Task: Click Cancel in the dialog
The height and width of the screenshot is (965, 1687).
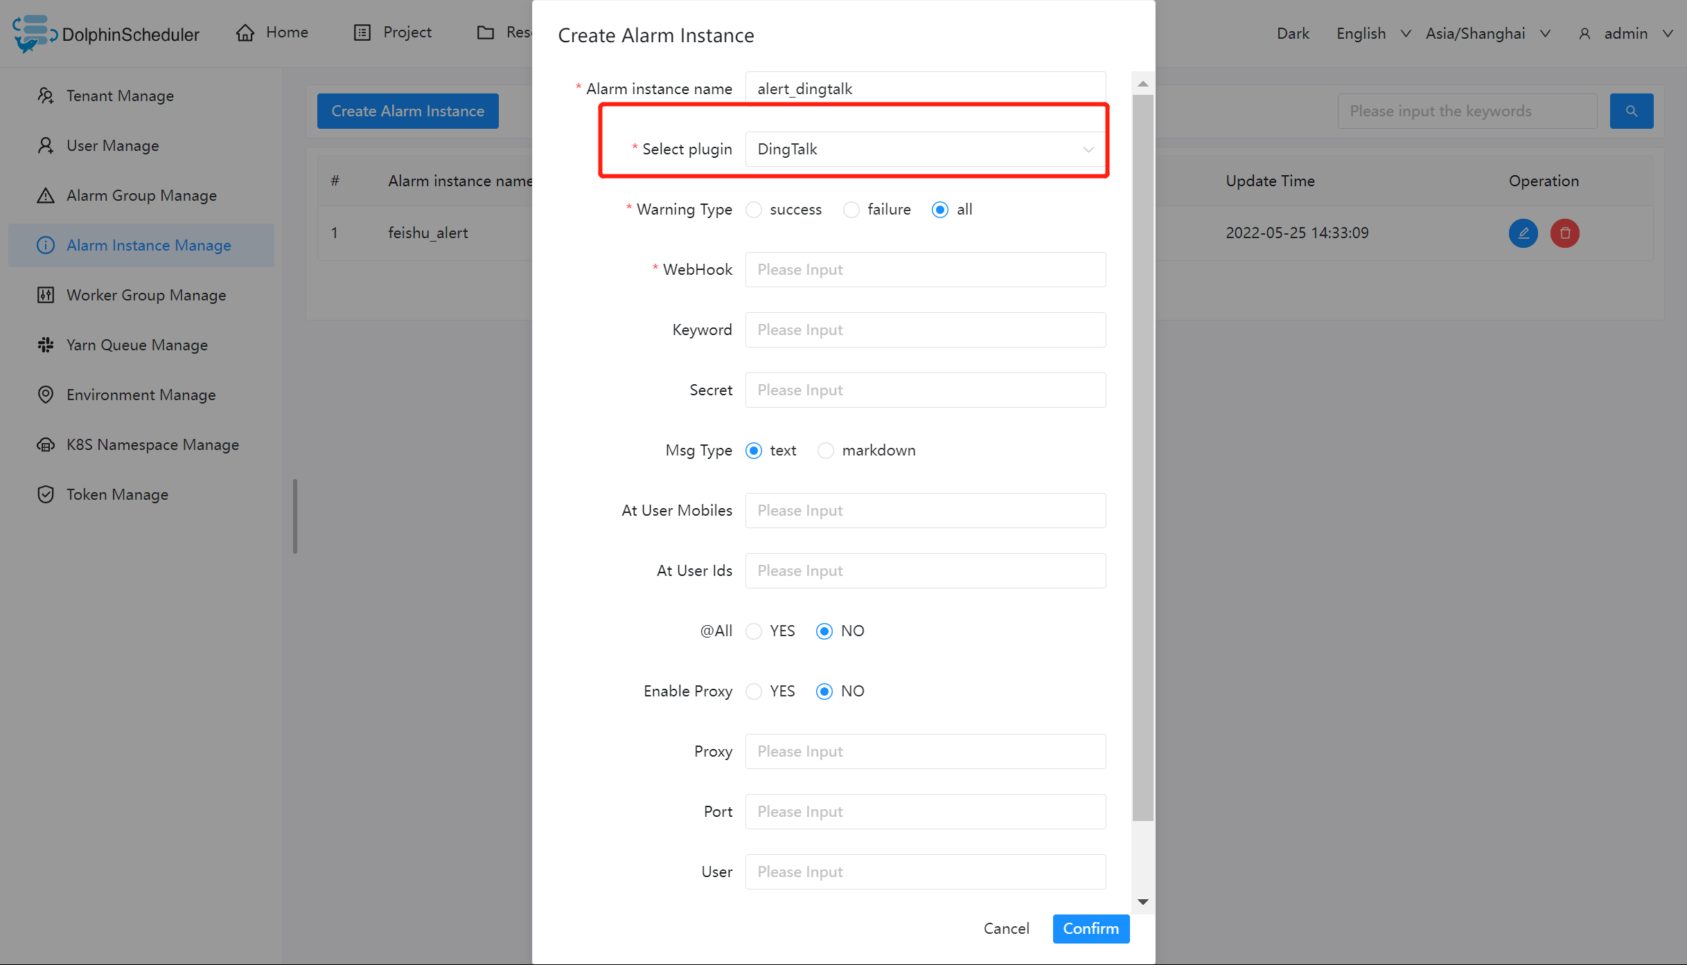Action: [x=1006, y=928]
